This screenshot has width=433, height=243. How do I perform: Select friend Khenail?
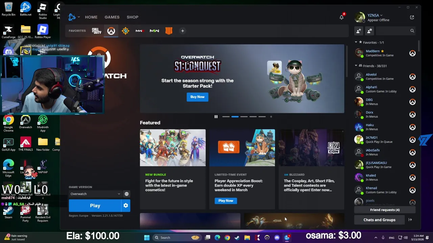click(385, 190)
